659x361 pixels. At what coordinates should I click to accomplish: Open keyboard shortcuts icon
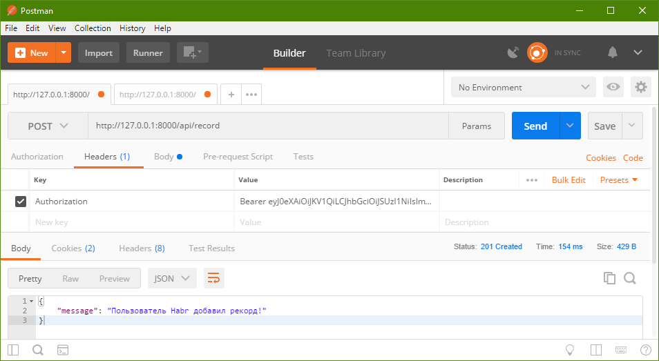(x=621, y=350)
